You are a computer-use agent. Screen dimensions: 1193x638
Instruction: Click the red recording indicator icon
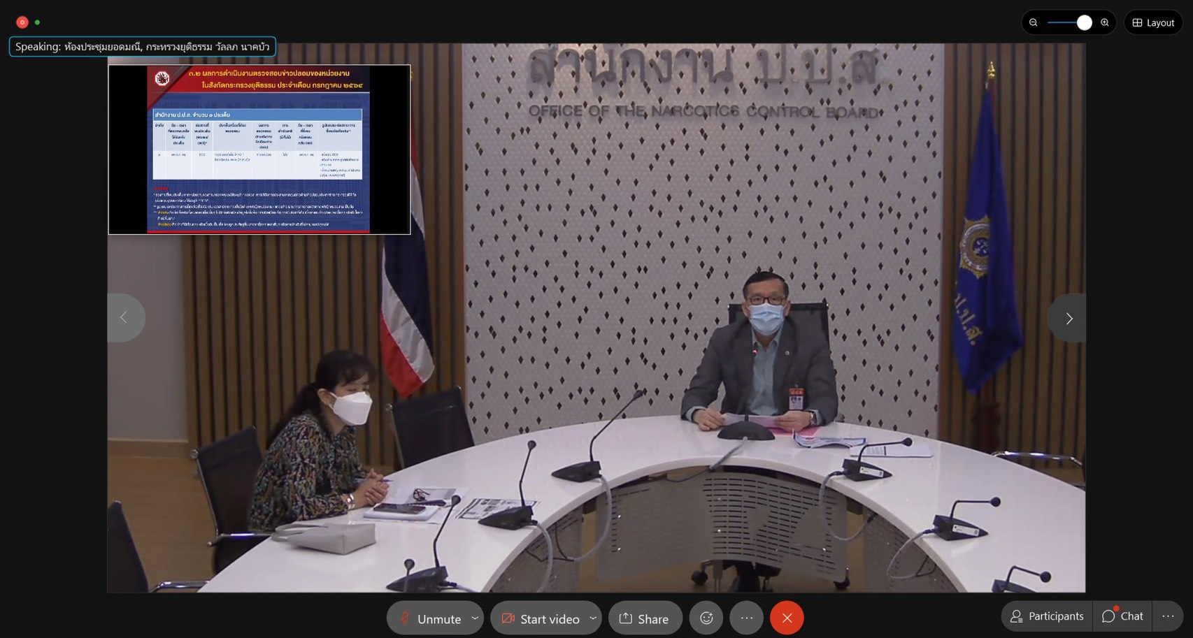(x=22, y=22)
